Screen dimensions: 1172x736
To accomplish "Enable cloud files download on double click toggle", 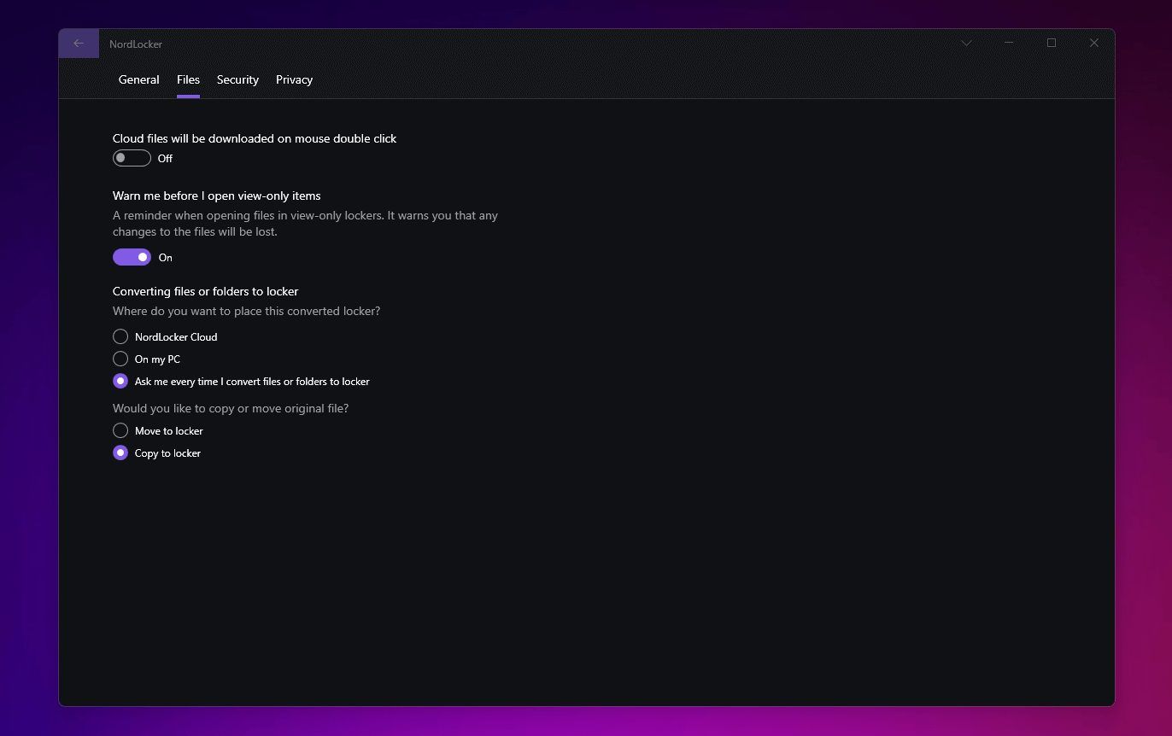I will tap(132, 158).
